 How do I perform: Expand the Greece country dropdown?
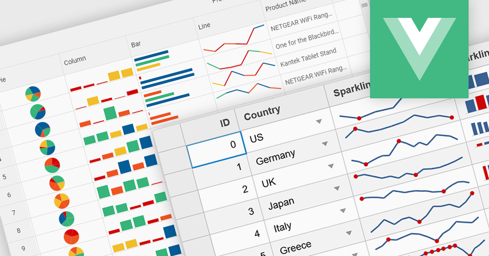348,233
